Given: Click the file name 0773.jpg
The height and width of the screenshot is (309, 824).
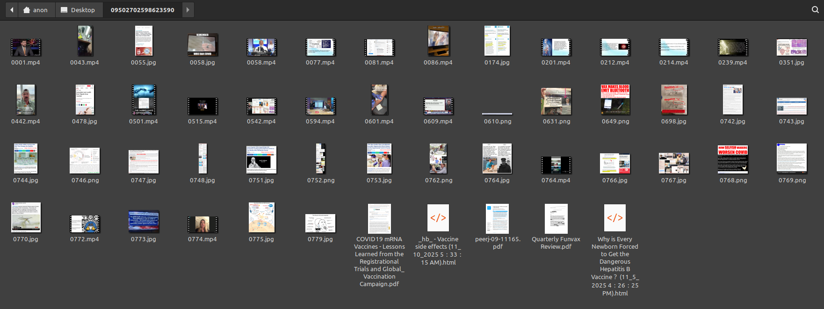Looking at the screenshot, I should (144, 239).
